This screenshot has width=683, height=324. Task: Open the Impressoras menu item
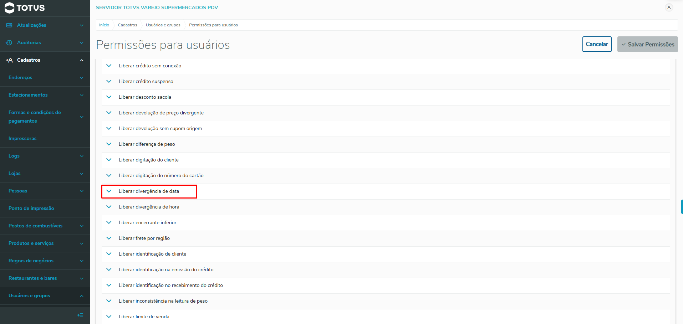[45, 139]
